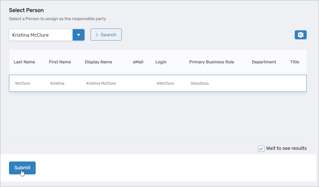319x187 pixels.
Task: Sort results by First Name column
Action: [x=60, y=62]
